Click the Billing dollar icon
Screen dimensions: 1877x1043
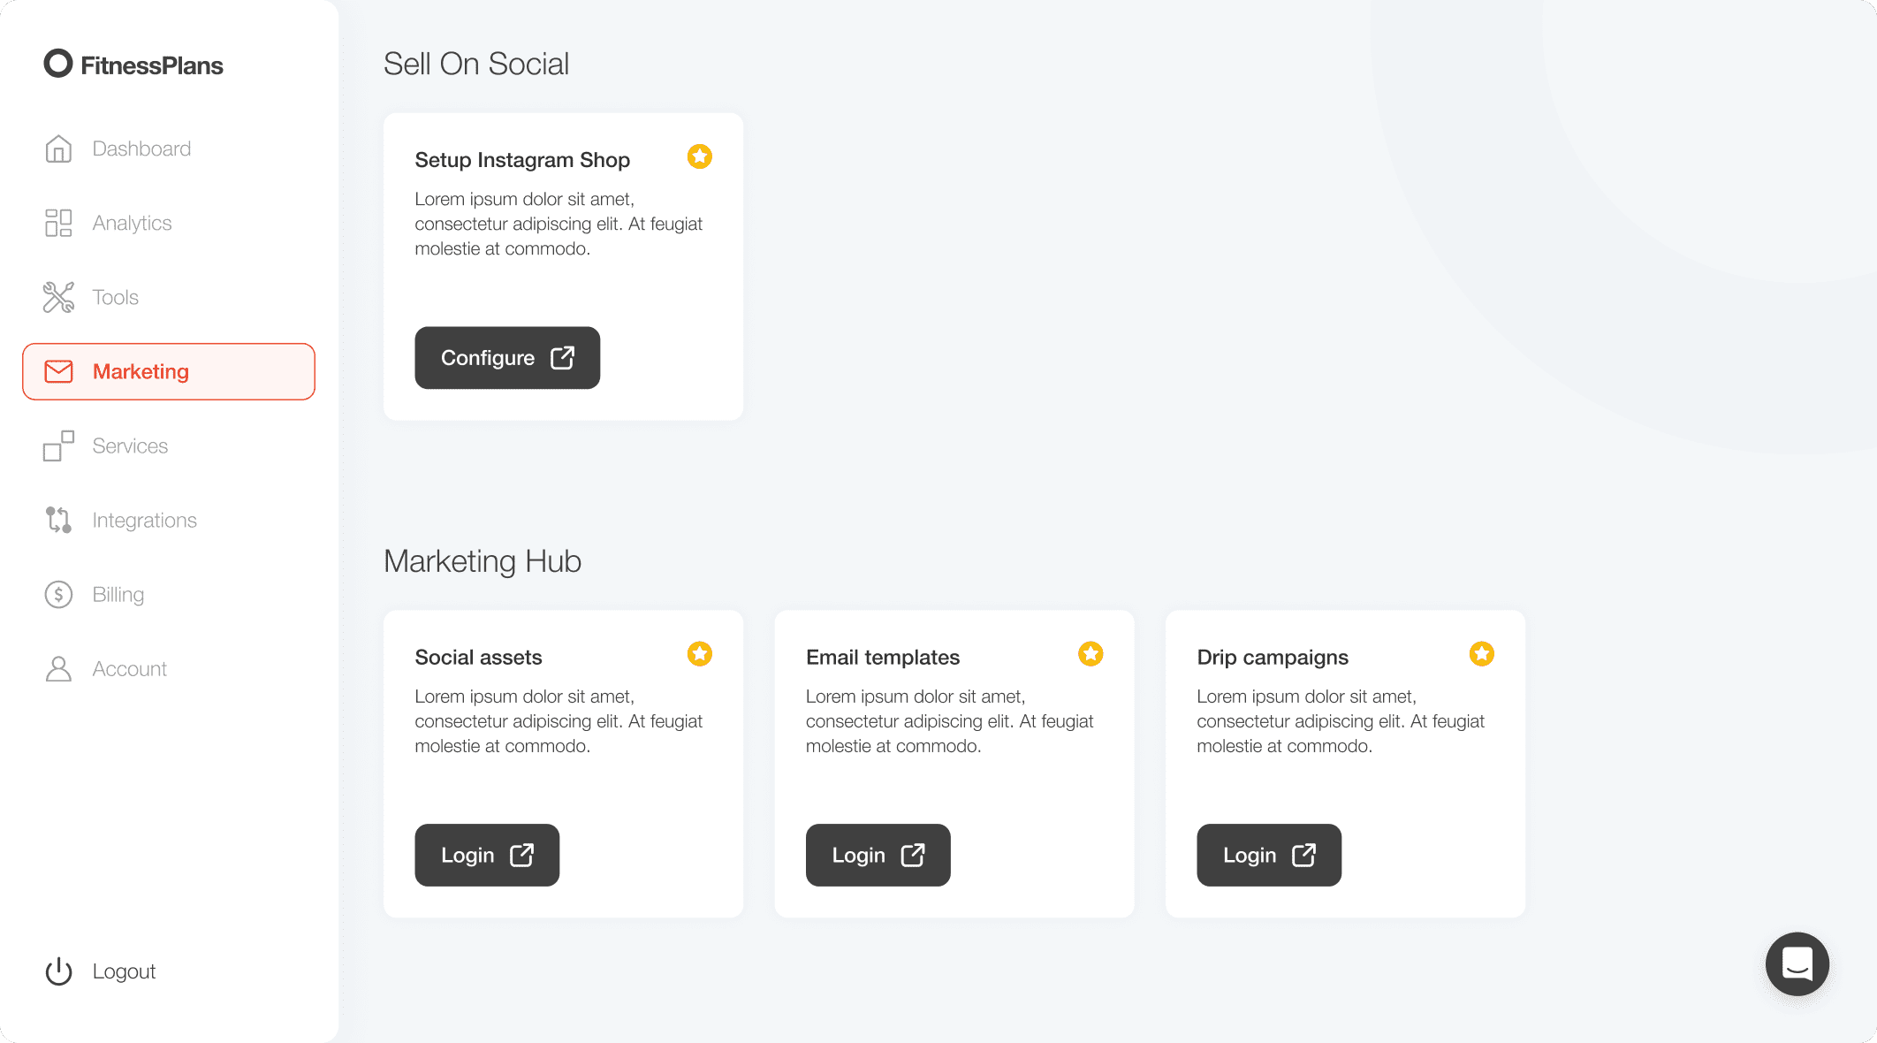coord(58,594)
